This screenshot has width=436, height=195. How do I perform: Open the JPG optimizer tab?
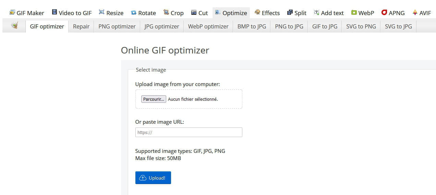[162, 26]
